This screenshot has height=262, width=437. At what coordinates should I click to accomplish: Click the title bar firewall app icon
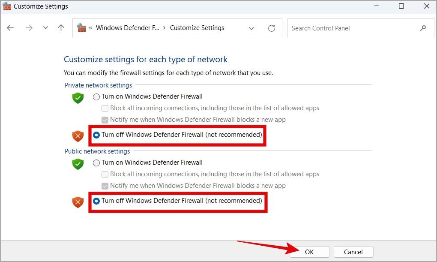click(x=7, y=6)
